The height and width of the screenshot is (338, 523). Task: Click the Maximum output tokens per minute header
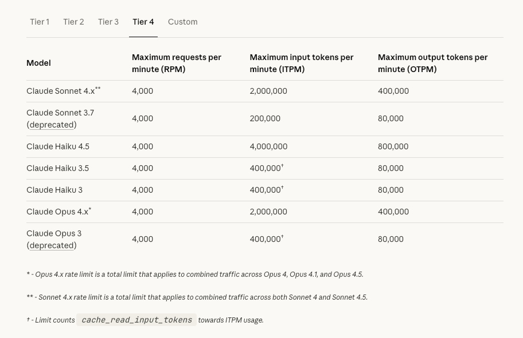[433, 63]
